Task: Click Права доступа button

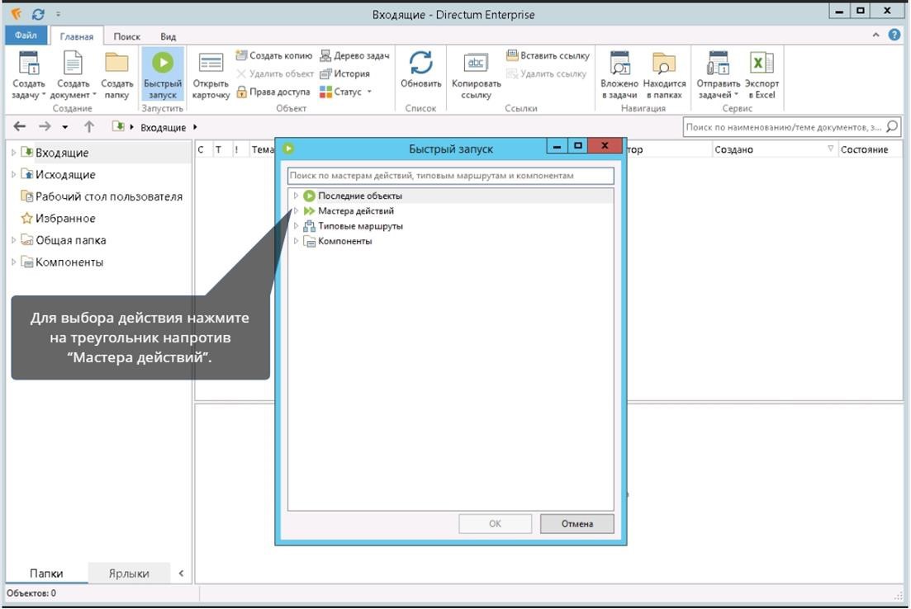Action: tap(273, 92)
